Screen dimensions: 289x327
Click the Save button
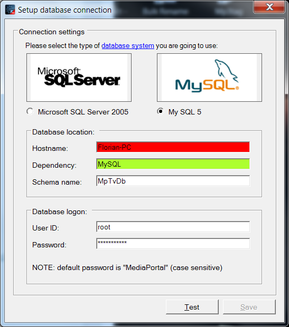[x=249, y=307]
